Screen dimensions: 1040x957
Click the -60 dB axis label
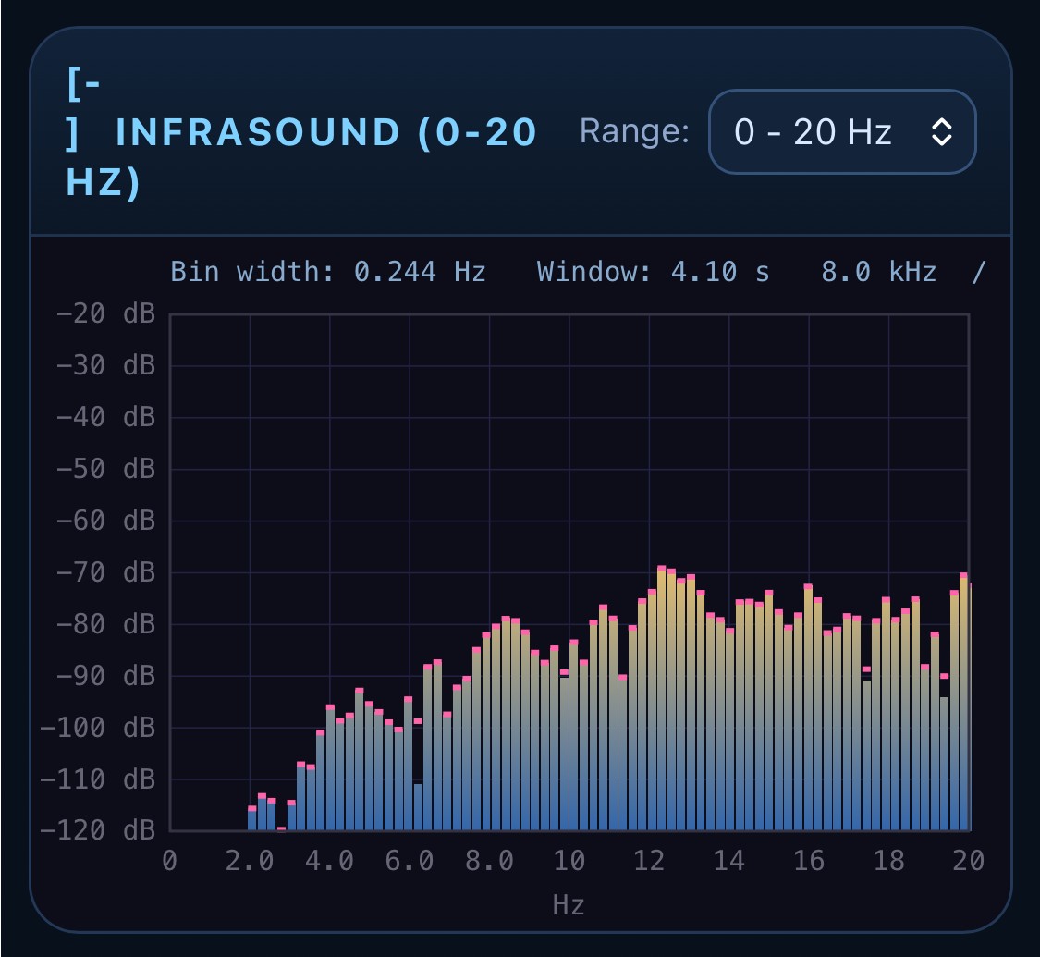click(x=105, y=520)
